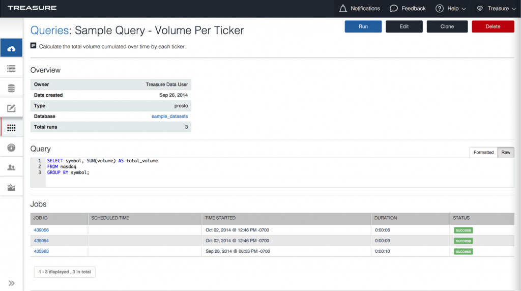Open Feedback in top bar
The height and width of the screenshot is (291, 521).
(413, 9)
